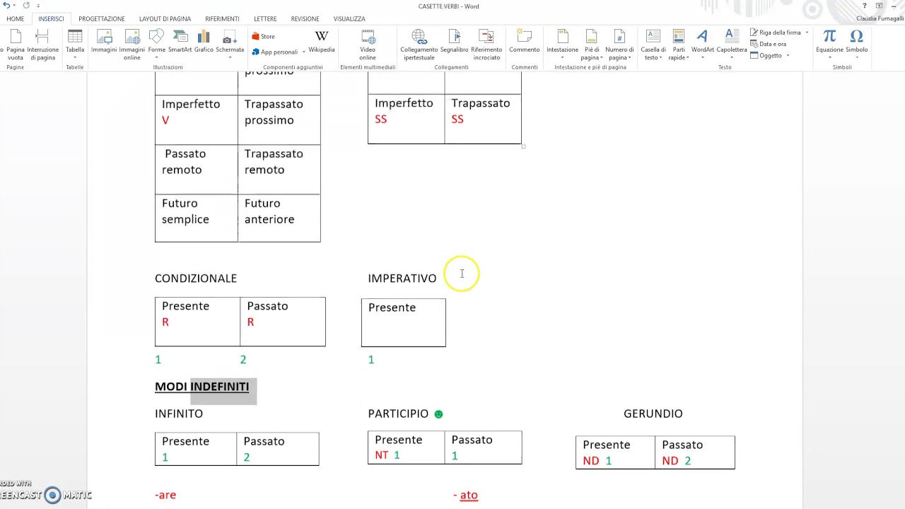Open the Tabella dropdown
Screen dimensions: 905x509
click(75, 45)
